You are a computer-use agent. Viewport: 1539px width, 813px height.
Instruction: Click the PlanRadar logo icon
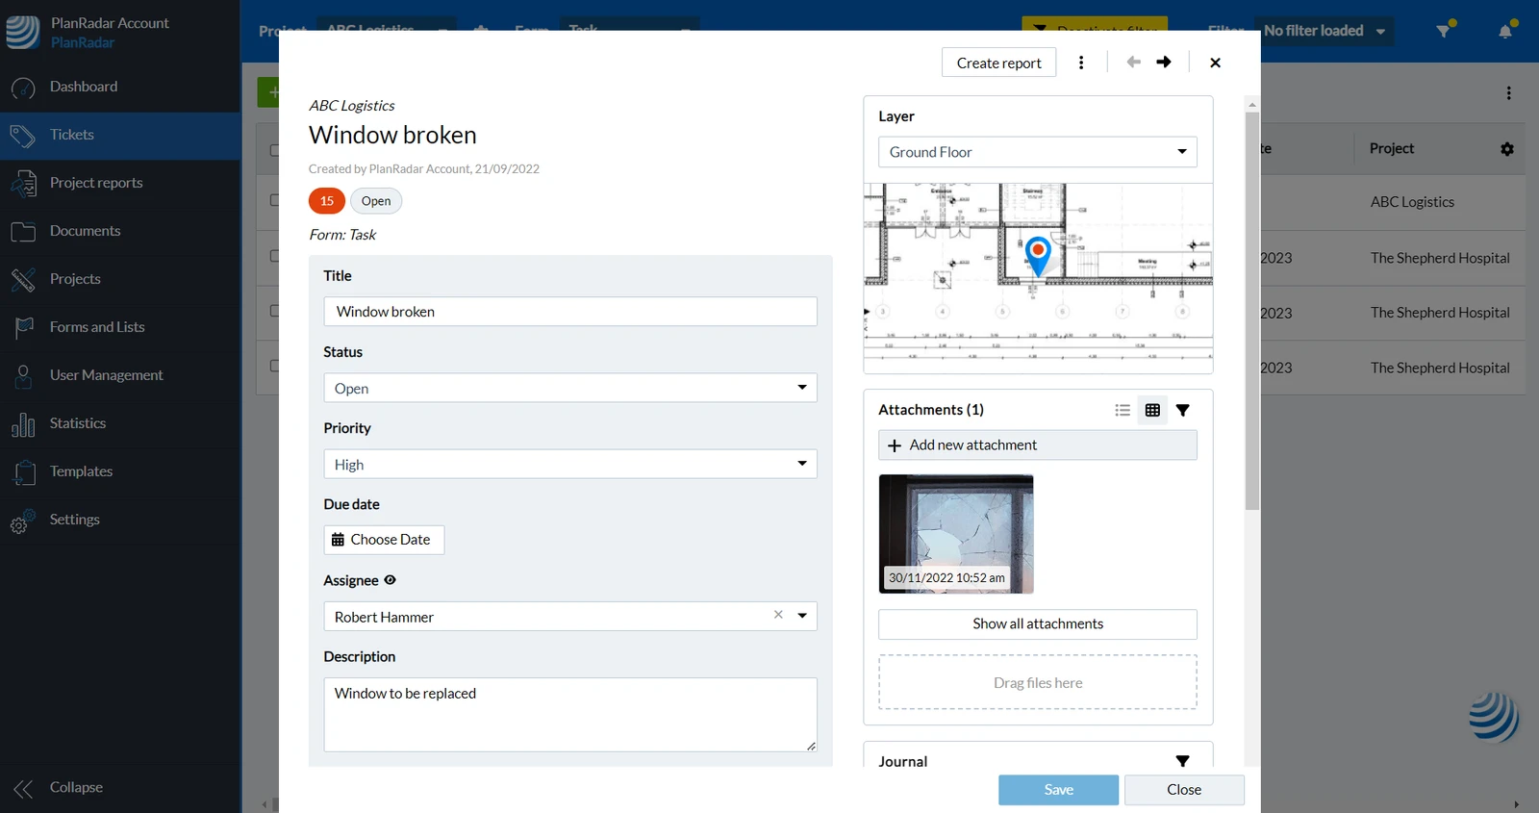(x=23, y=32)
